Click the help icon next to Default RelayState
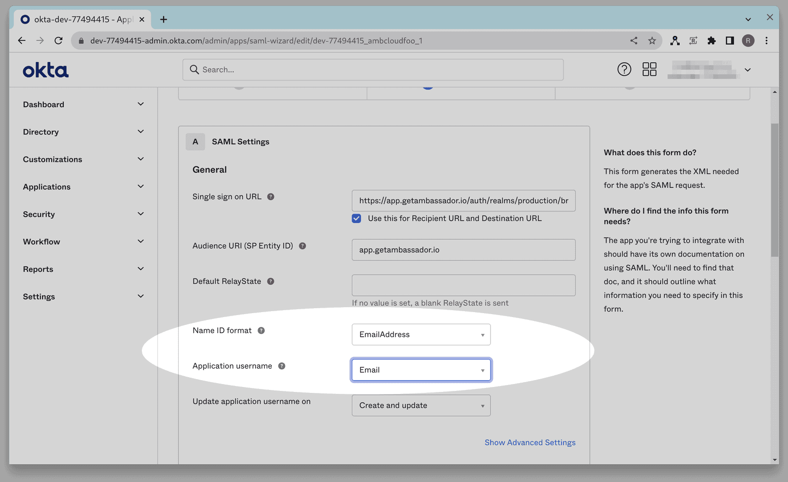The image size is (788, 482). pos(270,281)
